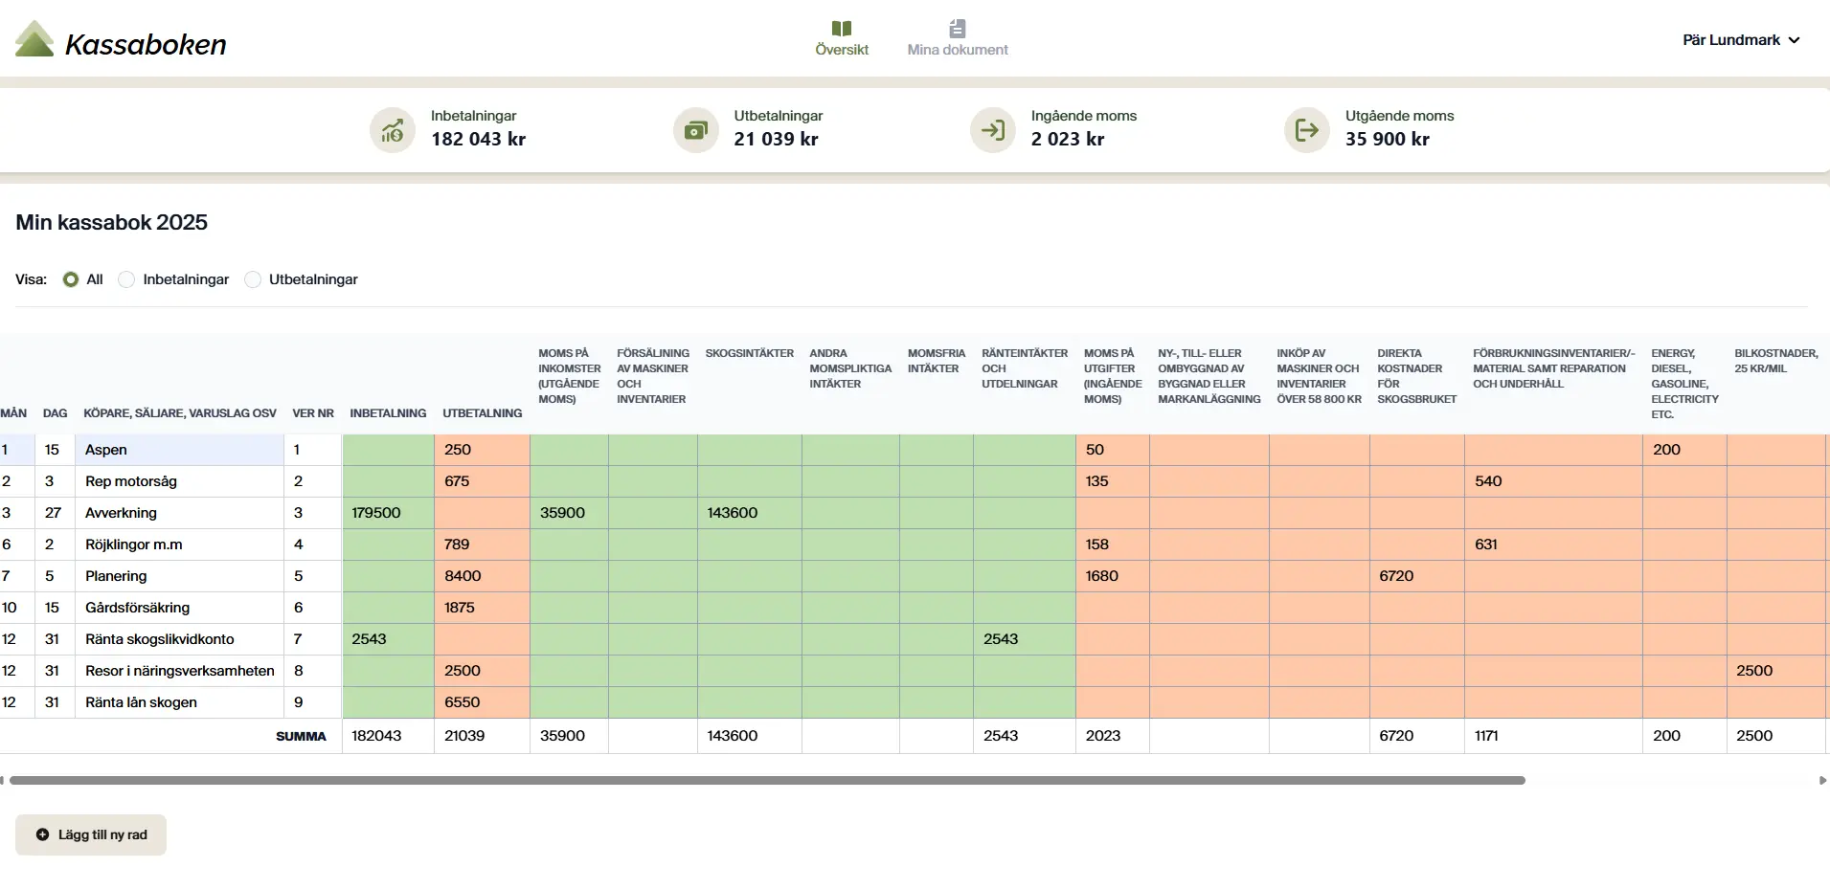Select the Utbetalningar filter radio button
This screenshot has height=889, width=1830.
253,279
